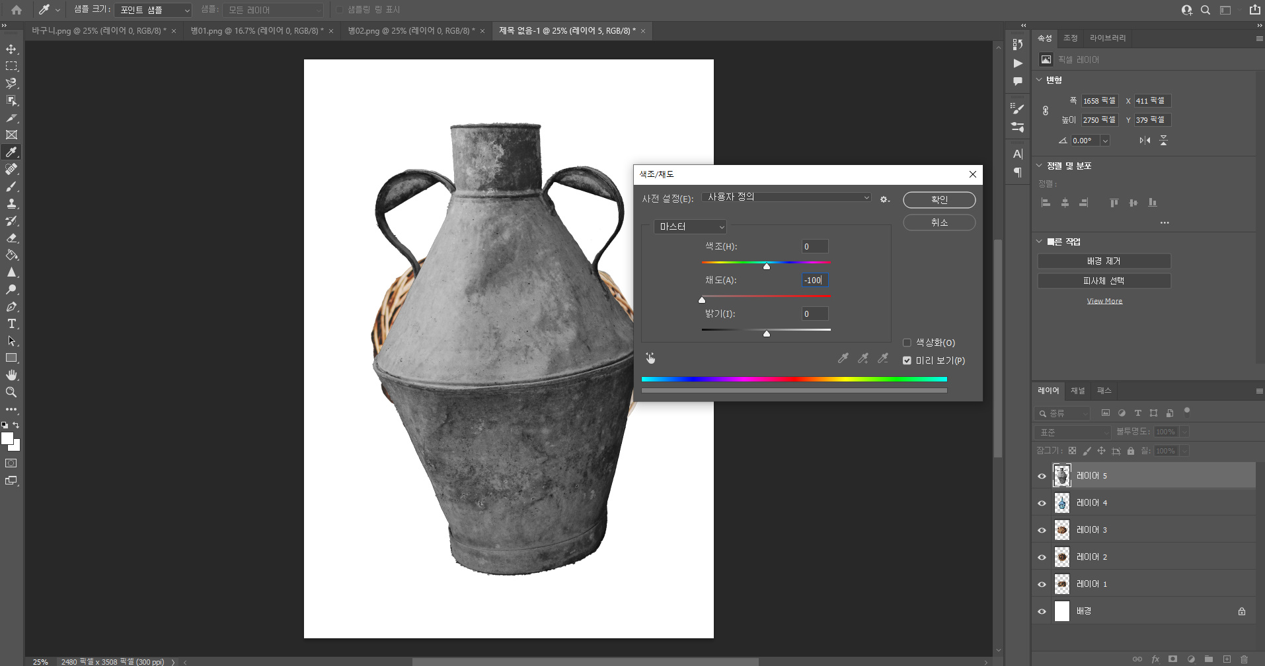Image resolution: width=1265 pixels, height=666 pixels.
Task: Select the Paint Bucket tool
Action: point(11,255)
